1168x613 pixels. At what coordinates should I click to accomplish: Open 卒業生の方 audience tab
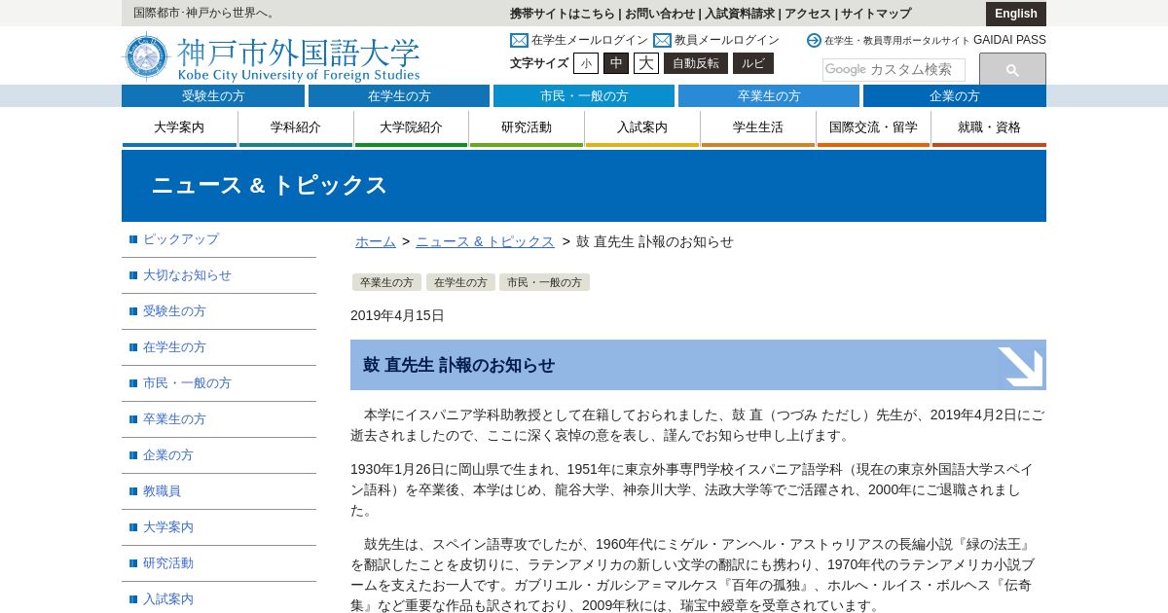pyautogui.click(x=769, y=95)
